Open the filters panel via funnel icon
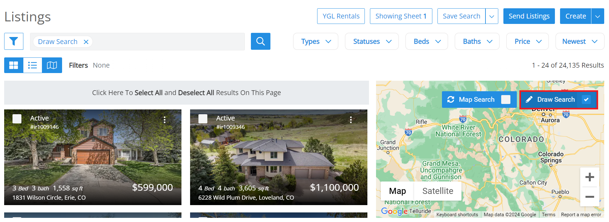The image size is (609, 222). (x=14, y=41)
